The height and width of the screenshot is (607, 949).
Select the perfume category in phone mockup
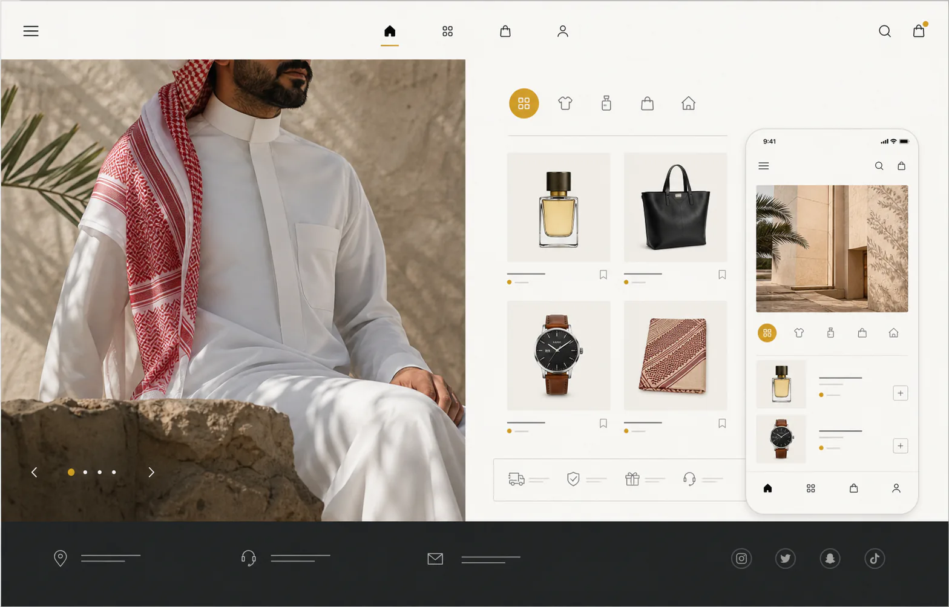pyautogui.click(x=830, y=333)
